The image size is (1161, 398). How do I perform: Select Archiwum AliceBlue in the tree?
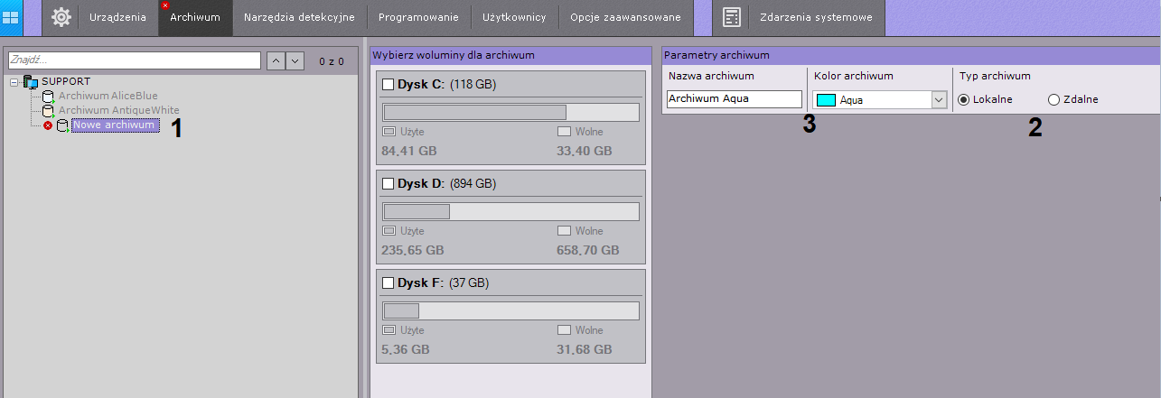(x=108, y=96)
